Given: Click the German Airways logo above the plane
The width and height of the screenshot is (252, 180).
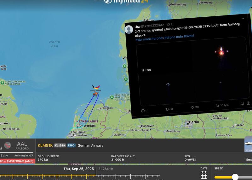Looking at the screenshot, I should tap(96, 88).
